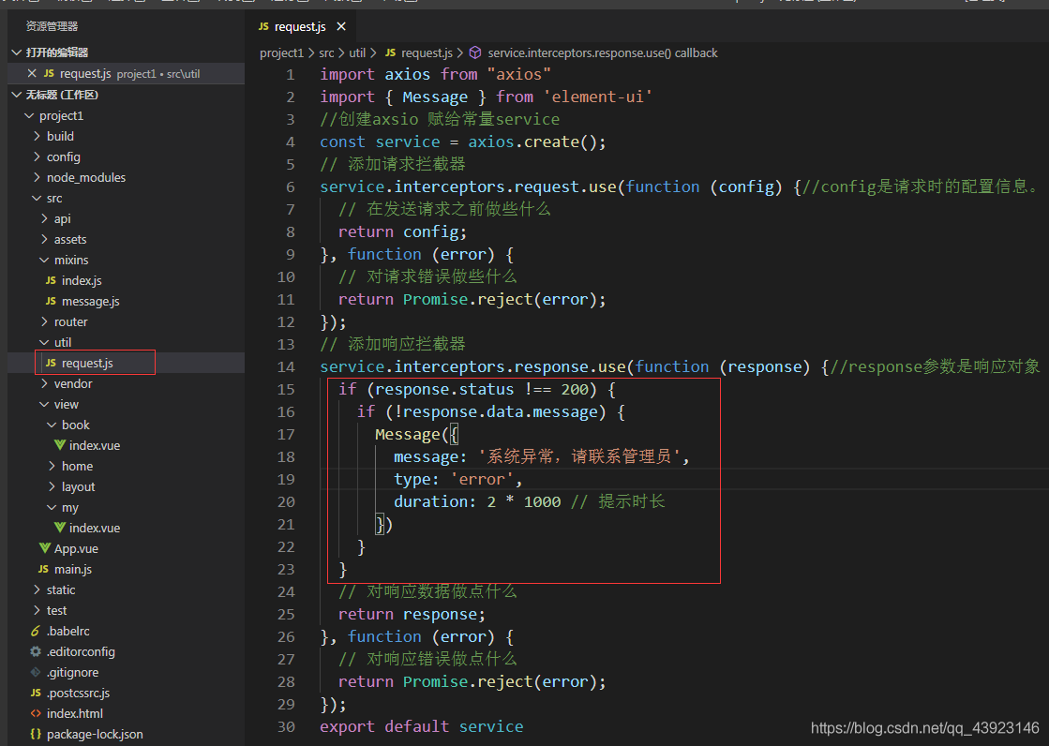Expand the node_modules folder
The image size is (1049, 746).
pos(37,177)
